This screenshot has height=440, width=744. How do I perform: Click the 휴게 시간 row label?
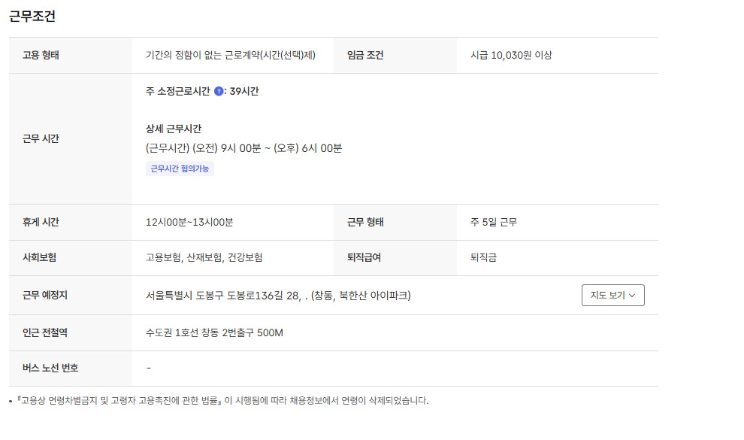[41, 222]
